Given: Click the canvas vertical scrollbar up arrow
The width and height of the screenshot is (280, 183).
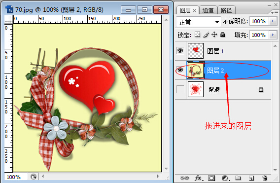Looking at the screenshot, I should coord(166,20).
